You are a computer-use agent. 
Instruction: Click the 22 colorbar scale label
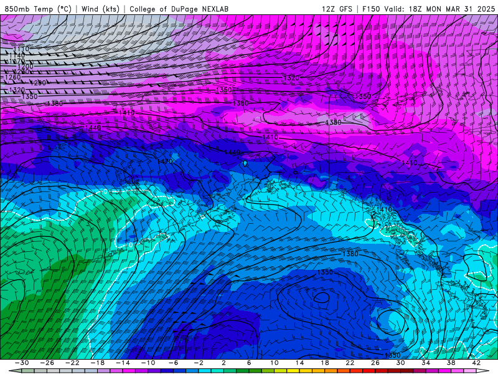pyautogui.click(x=350, y=363)
